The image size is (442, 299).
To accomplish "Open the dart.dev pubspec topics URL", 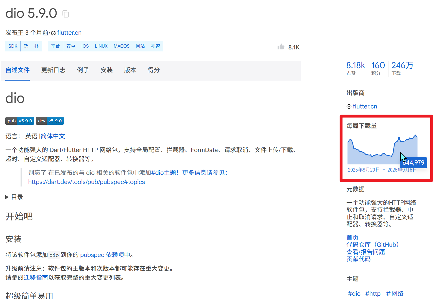I will click(87, 182).
